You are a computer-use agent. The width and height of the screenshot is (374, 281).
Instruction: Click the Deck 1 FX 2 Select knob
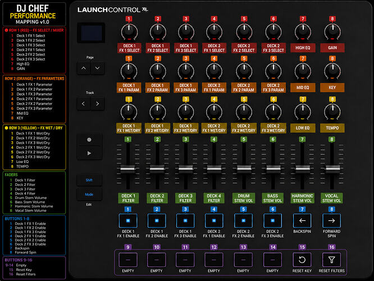[158, 32]
